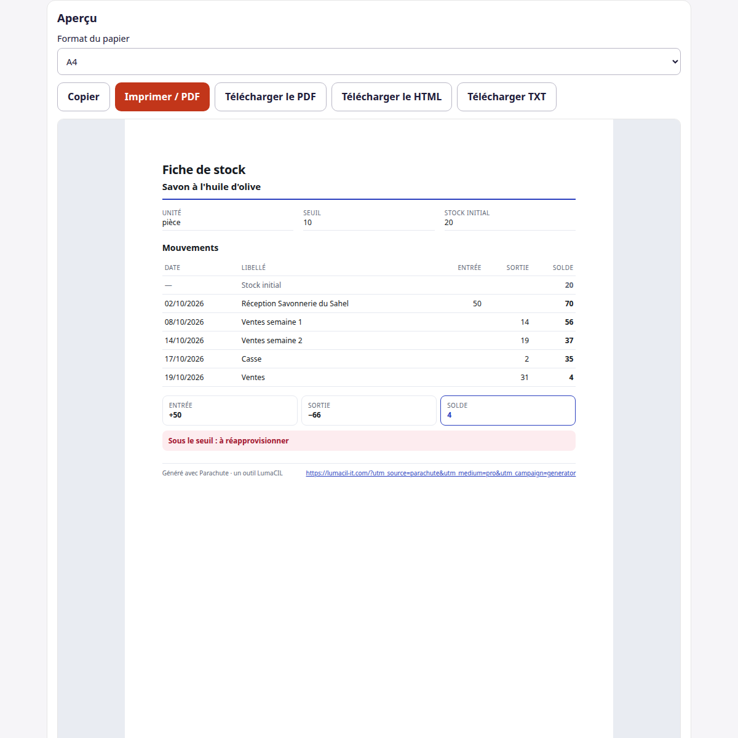This screenshot has width=738, height=738.
Task: Click the date 02/10/2026
Action: 184,303
